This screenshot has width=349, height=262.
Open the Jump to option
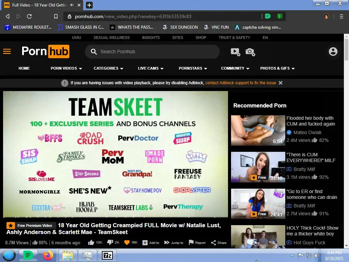pos(173,243)
